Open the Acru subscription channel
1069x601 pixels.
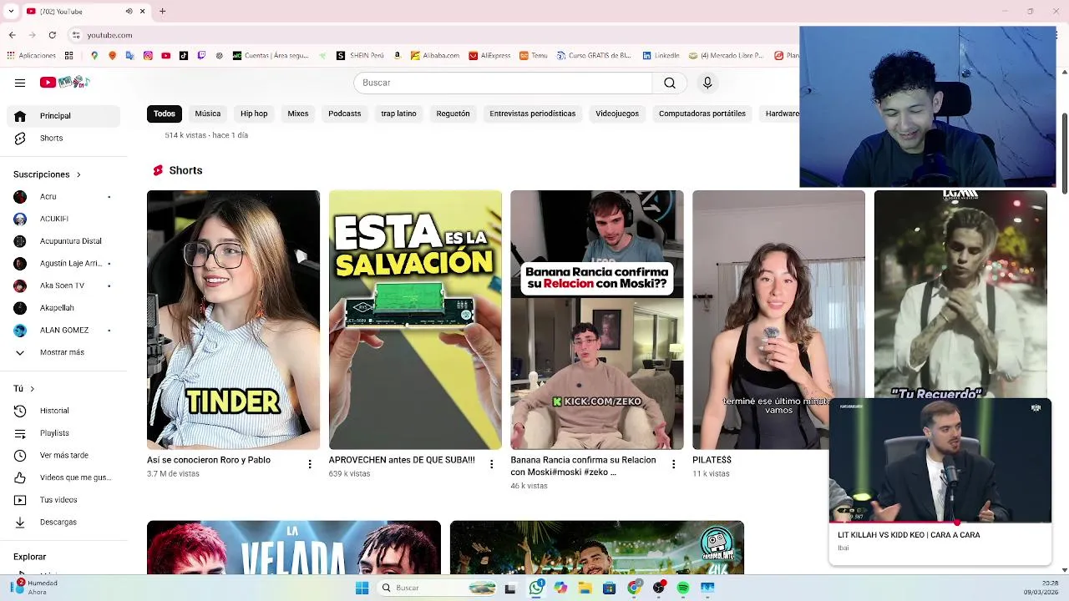[63, 196]
